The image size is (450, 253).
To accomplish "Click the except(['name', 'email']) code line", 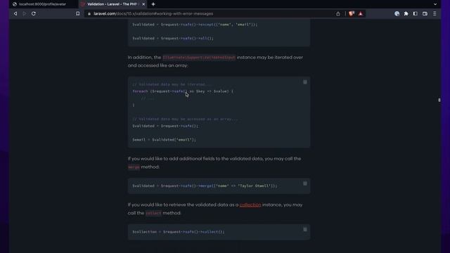I will (x=195, y=25).
